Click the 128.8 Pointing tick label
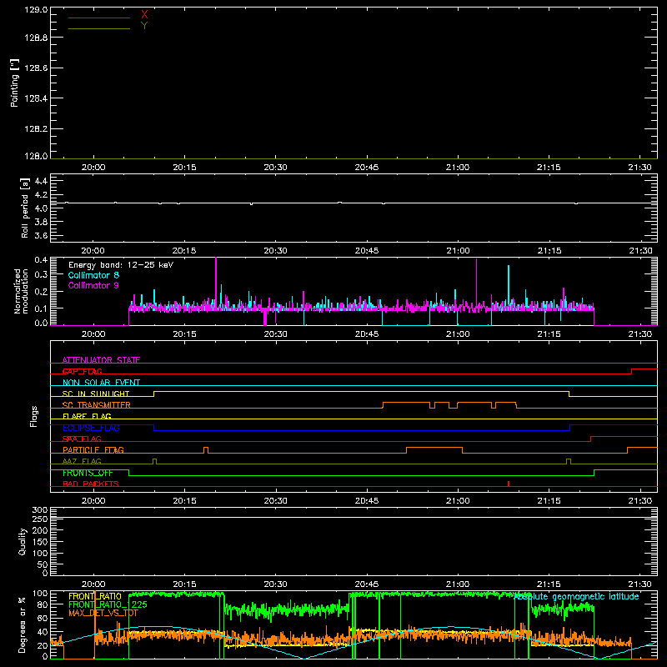The image size is (667, 667). coord(36,38)
